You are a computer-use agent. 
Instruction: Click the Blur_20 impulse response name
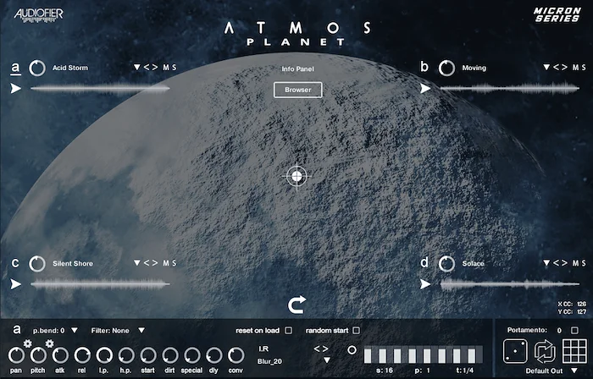point(269,361)
